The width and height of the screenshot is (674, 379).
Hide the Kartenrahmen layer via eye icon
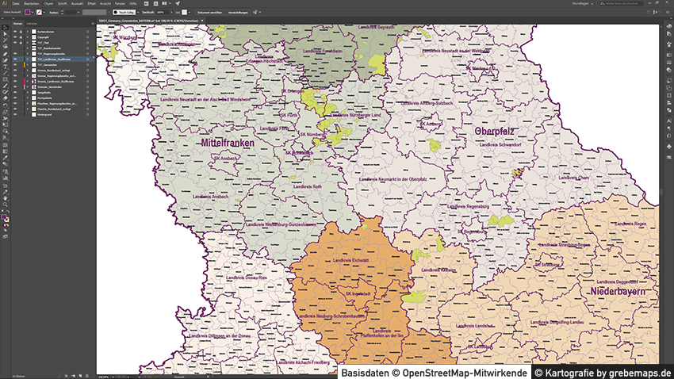pos(15,31)
